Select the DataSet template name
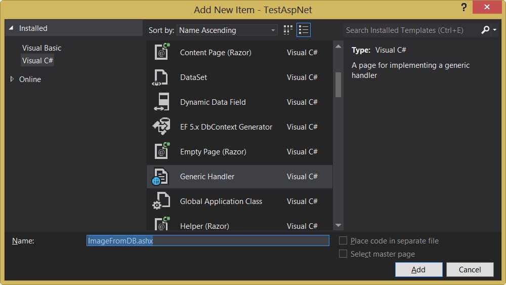Image resolution: width=506 pixels, height=285 pixels. 193,77
